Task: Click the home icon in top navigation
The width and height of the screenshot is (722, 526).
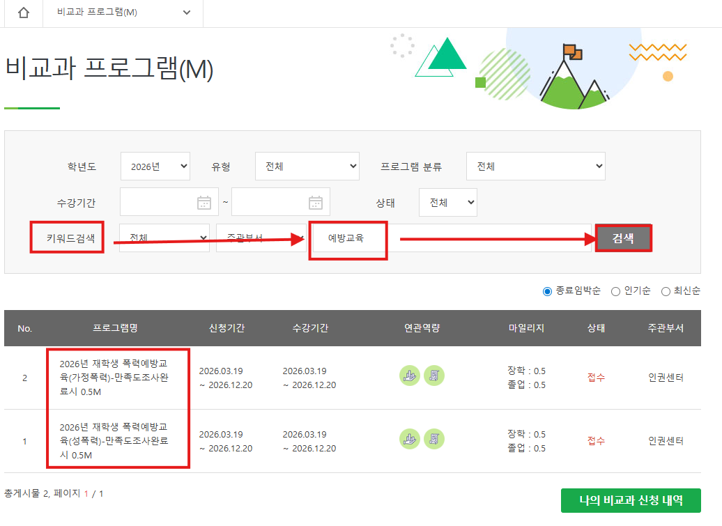Action: click(24, 13)
